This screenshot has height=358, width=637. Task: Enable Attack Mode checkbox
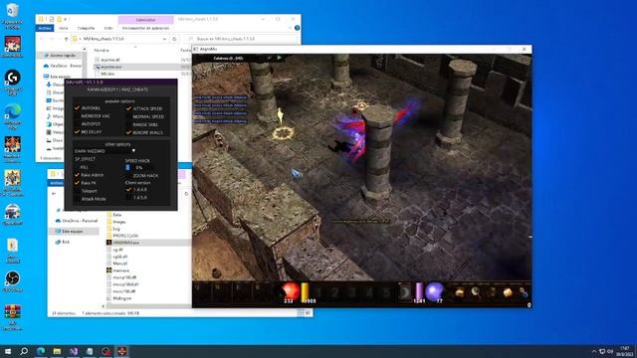coord(77,199)
